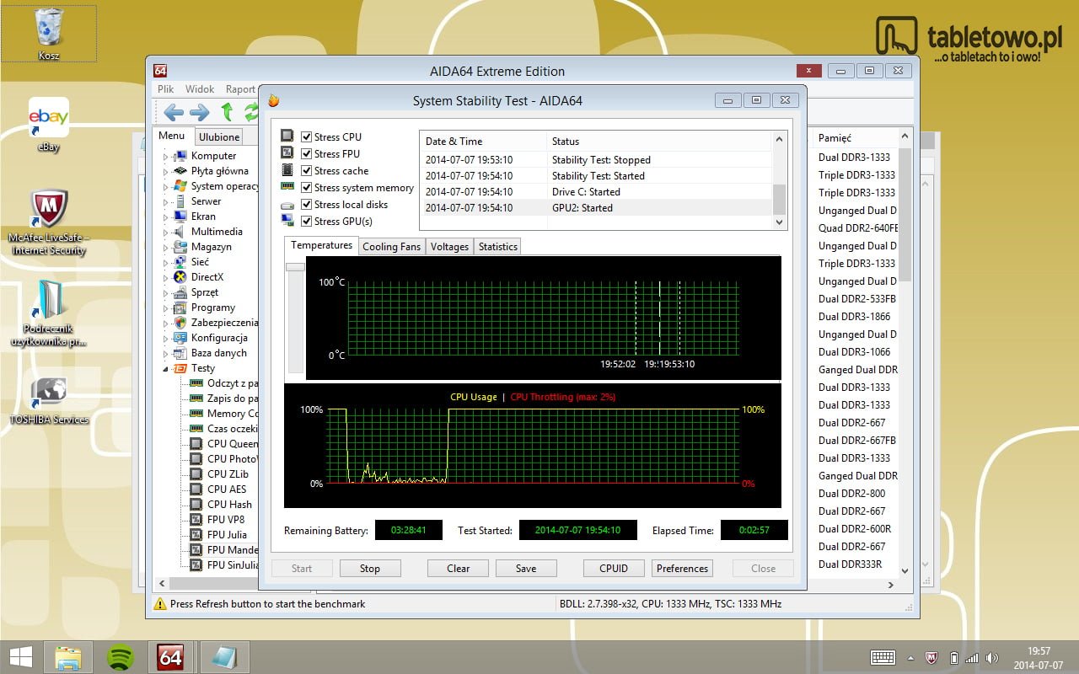The width and height of the screenshot is (1079, 674).
Task: Click the green refresh toolbar icon
Action: pos(250,111)
